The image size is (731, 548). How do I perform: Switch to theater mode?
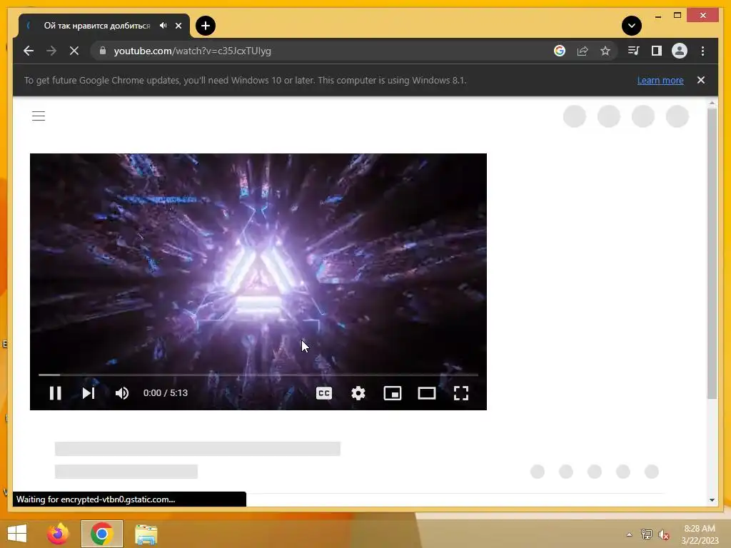[427, 393]
